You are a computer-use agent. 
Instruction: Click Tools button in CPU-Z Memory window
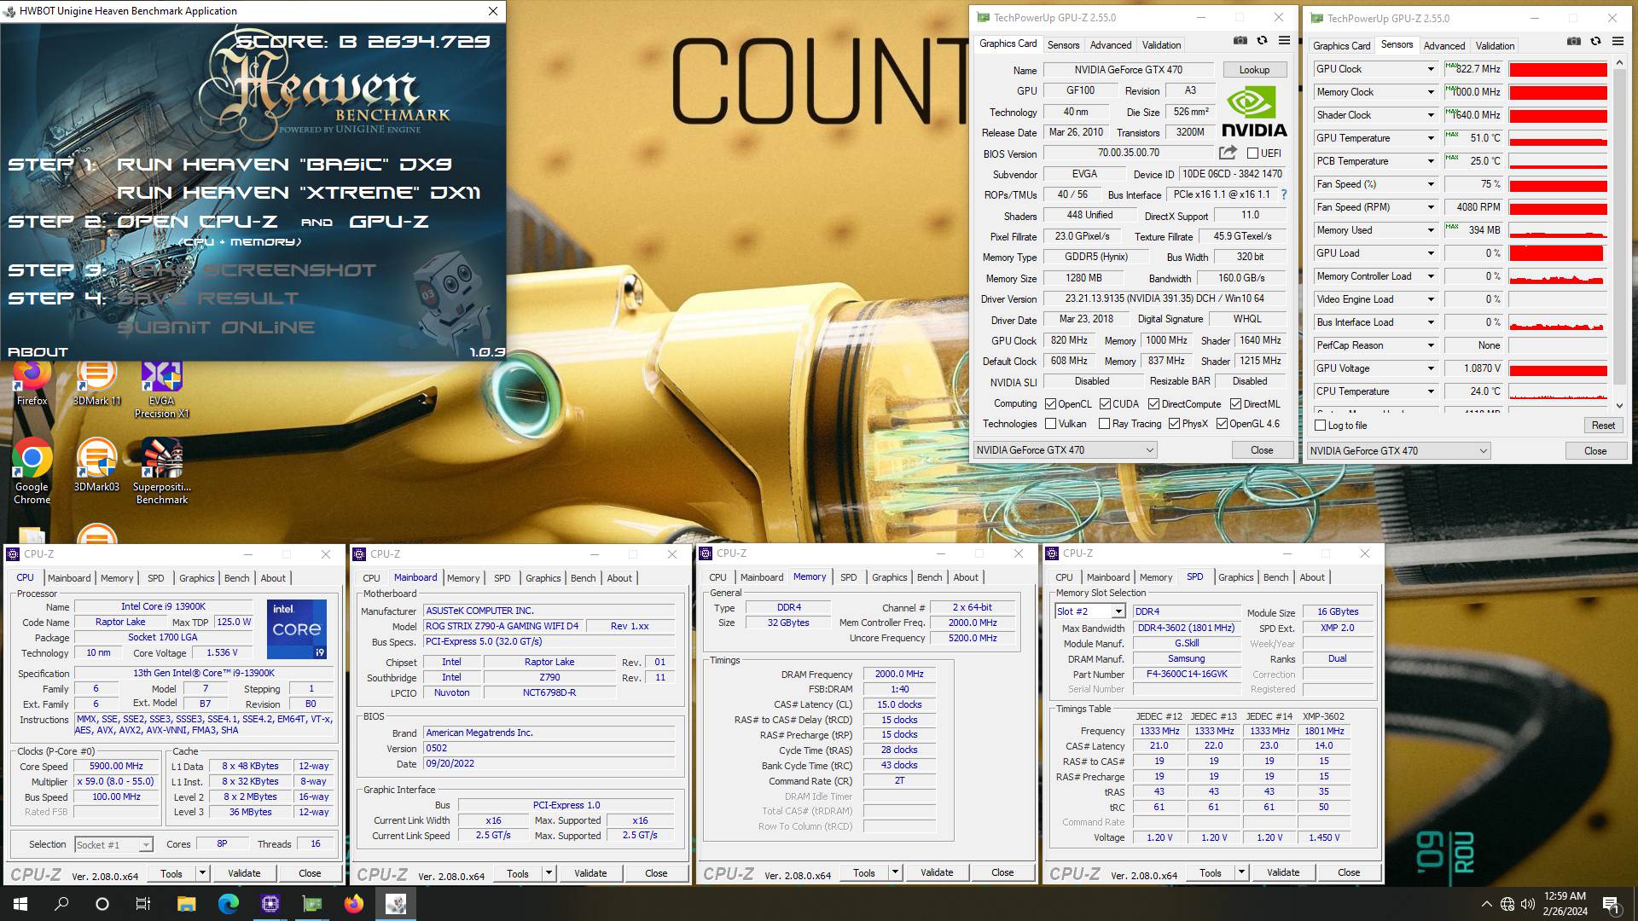point(863,873)
